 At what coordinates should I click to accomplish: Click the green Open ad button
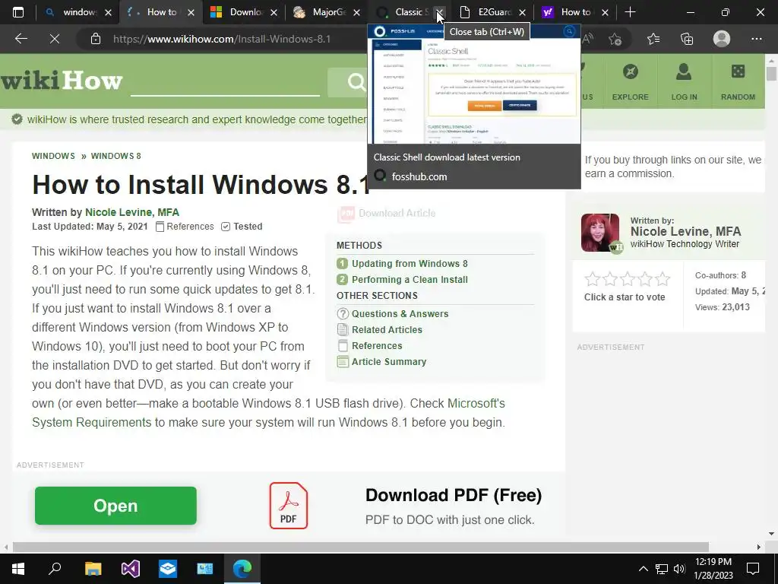click(x=115, y=506)
